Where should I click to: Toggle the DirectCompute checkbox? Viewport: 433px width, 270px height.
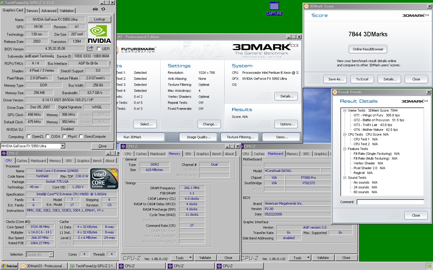[x=81, y=136]
